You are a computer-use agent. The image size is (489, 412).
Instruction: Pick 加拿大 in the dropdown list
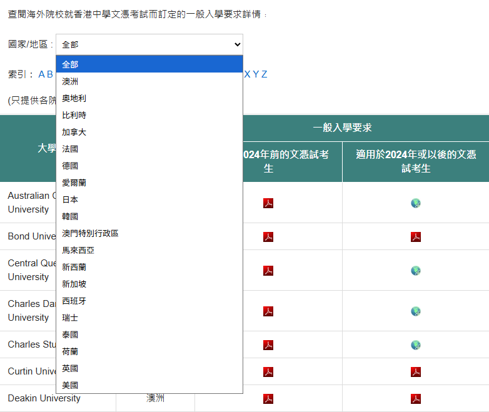149,132
